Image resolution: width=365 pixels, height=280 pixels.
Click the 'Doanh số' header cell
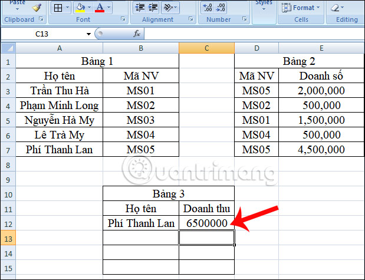coord(321,76)
